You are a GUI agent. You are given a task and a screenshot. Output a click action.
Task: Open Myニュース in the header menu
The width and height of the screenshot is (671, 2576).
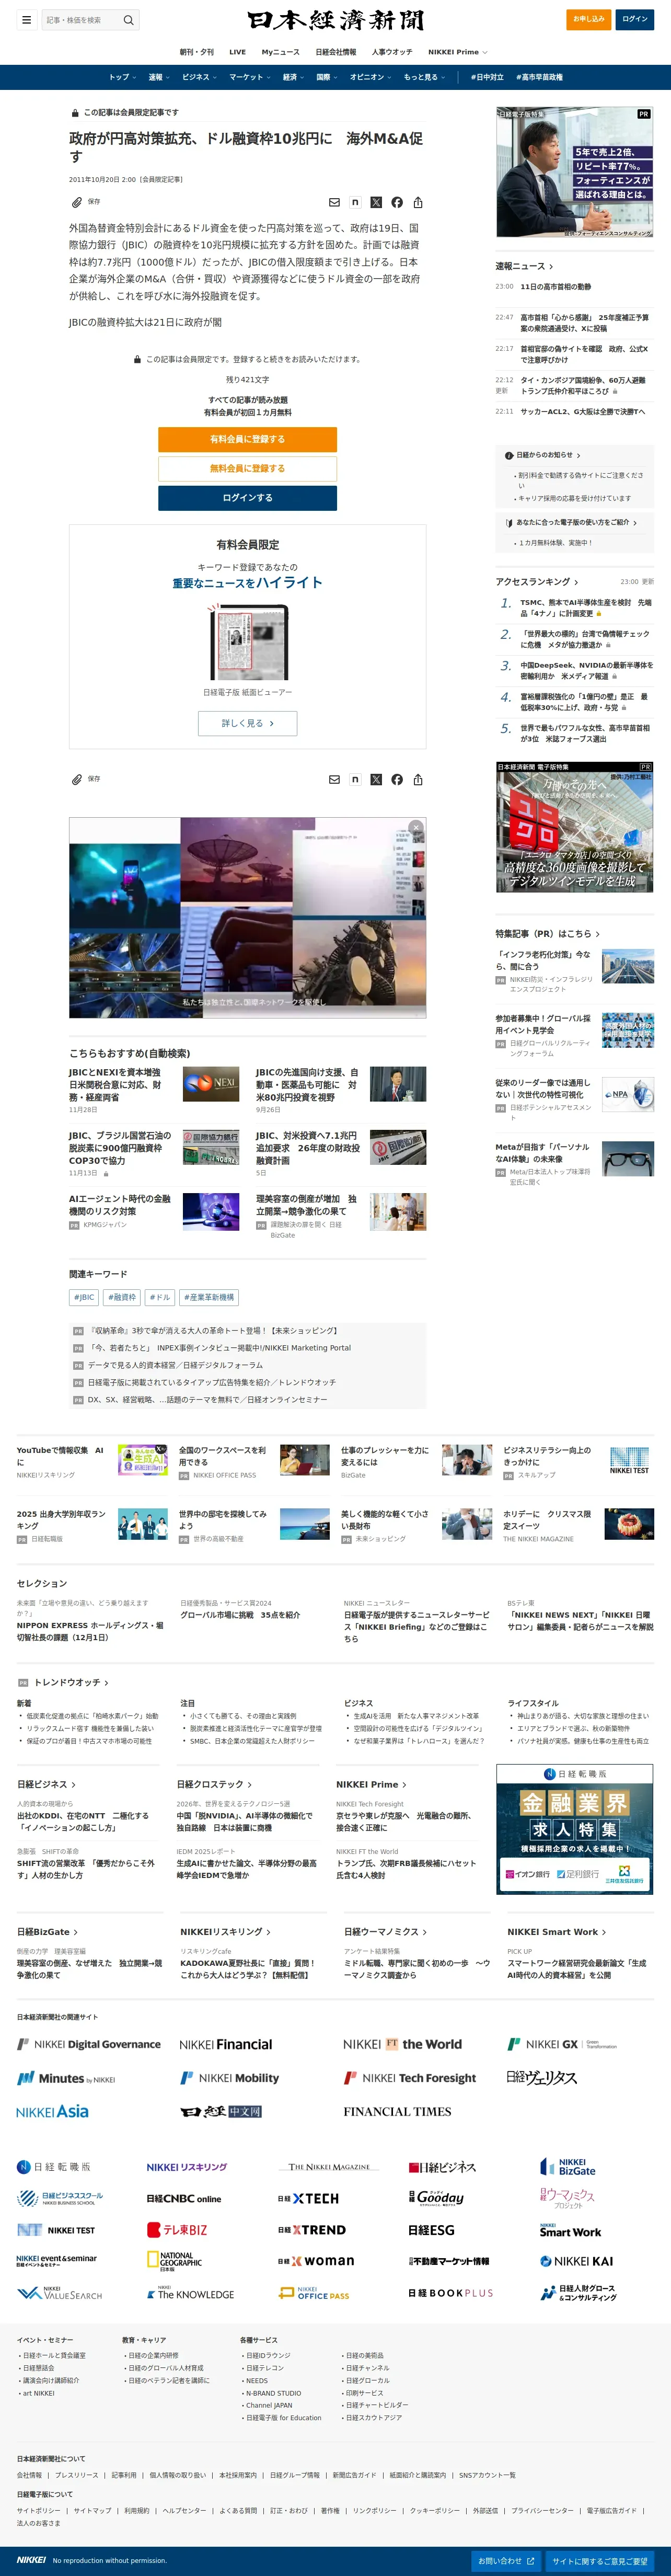coord(280,52)
